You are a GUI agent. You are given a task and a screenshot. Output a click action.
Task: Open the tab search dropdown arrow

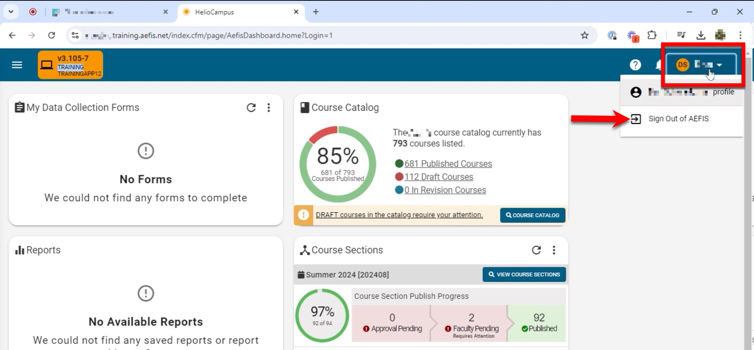coord(11,12)
